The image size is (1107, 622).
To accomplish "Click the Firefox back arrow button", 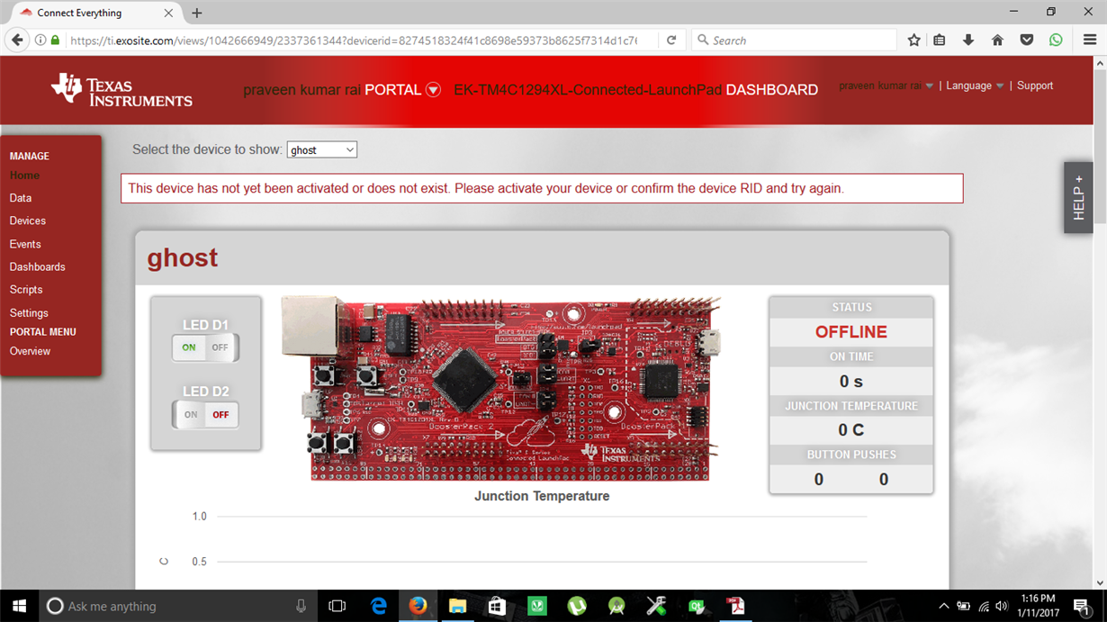I will (x=17, y=41).
